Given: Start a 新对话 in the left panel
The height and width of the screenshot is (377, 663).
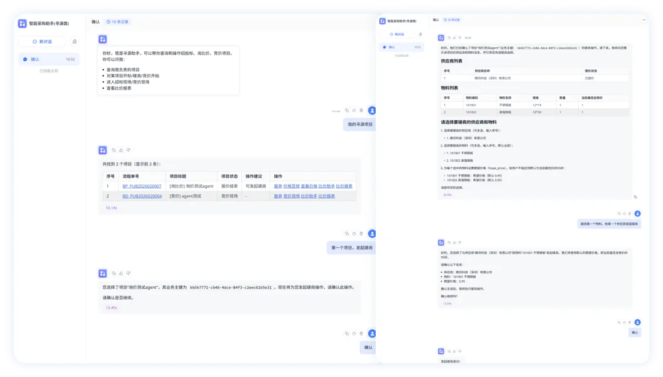Looking at the screenshot, I should (x=42, y=42).
